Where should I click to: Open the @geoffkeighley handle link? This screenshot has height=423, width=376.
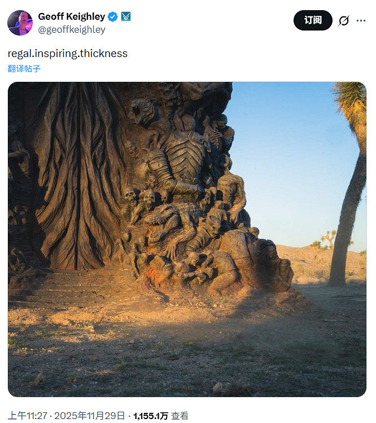(72, 29)
